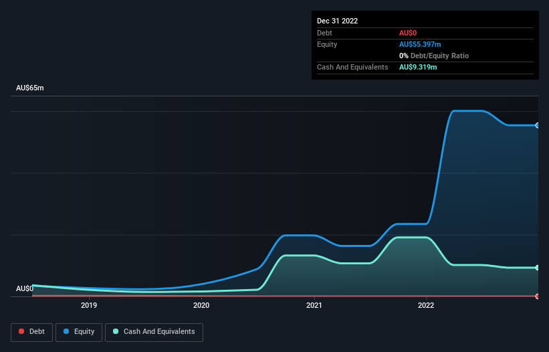Image resolution: width=549 pixels, height=352 pixels.
Task: Select the red Debt endpoint marker
Action: 538,296
